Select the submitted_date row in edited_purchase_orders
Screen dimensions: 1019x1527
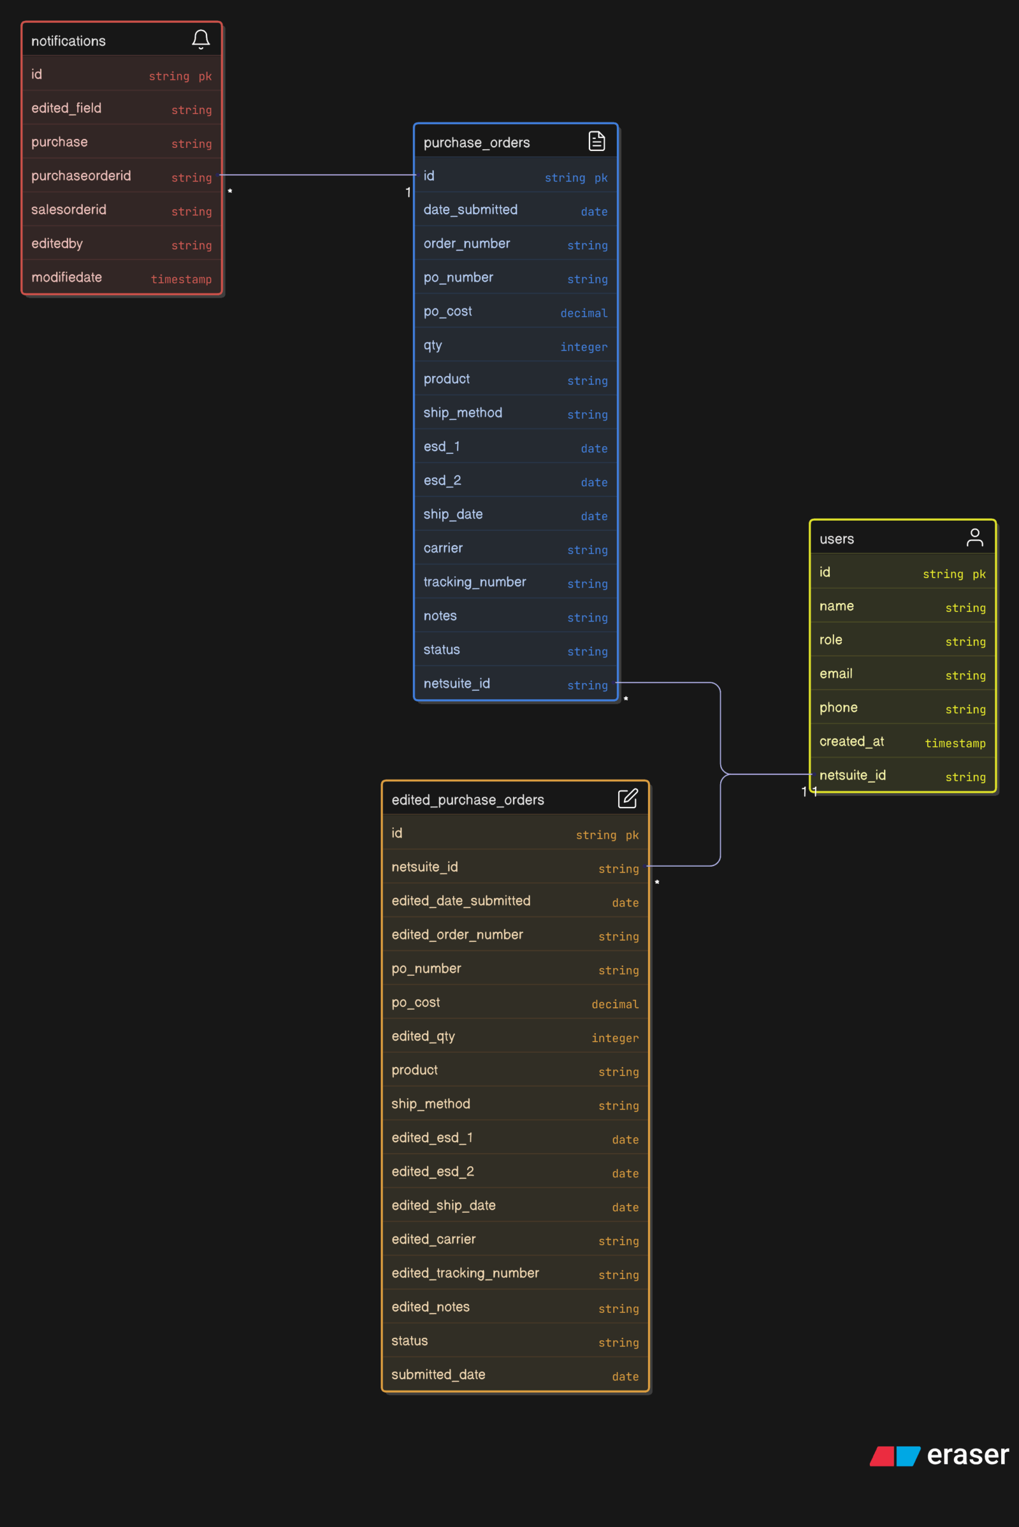click(515, 1374)
